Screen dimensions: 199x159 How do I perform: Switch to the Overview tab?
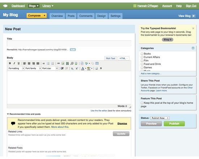[x=57, y=16]
